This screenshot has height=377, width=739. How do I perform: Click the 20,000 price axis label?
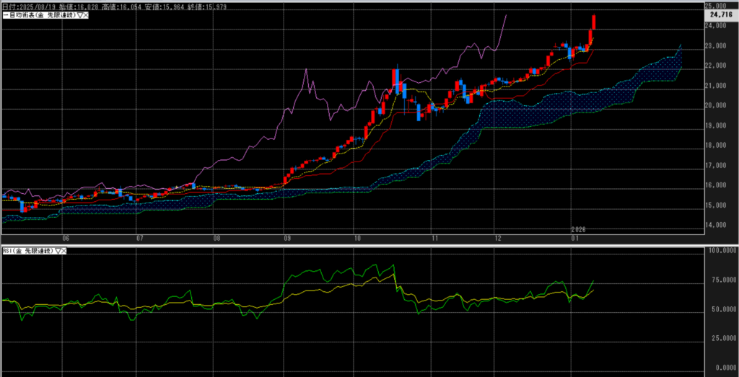tap(719, 105)
